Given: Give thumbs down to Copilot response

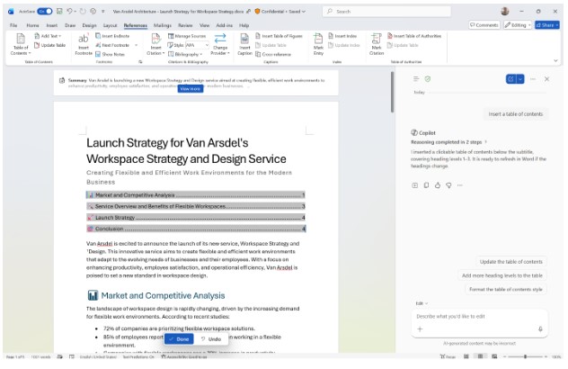Looking at the screenshot, I should pos(448,185).
